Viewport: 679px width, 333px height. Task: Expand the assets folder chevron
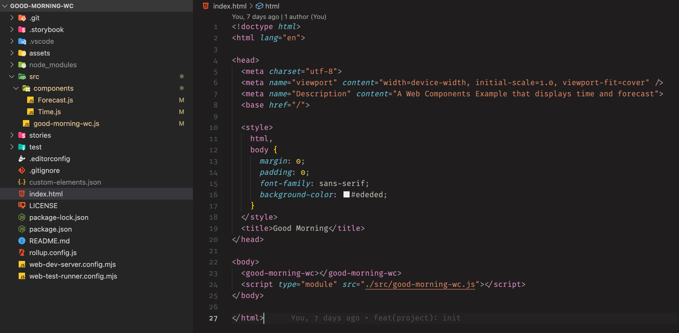(12, 53)
